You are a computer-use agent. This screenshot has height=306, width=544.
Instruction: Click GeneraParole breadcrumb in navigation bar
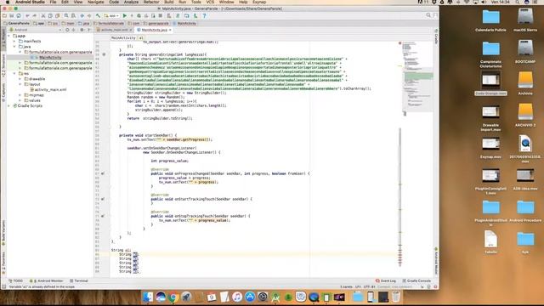coord(16,23)
